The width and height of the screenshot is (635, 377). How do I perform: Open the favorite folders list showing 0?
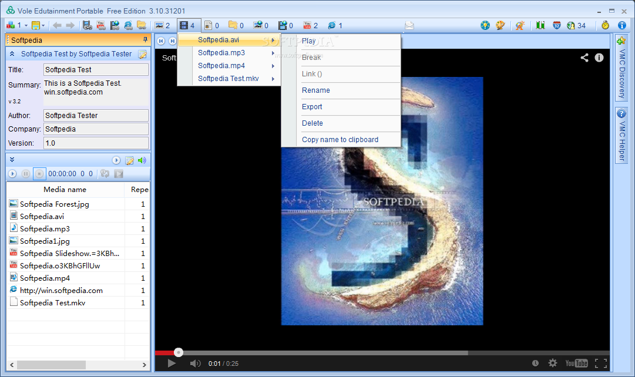pyautogui.click(x=236, y=25)
